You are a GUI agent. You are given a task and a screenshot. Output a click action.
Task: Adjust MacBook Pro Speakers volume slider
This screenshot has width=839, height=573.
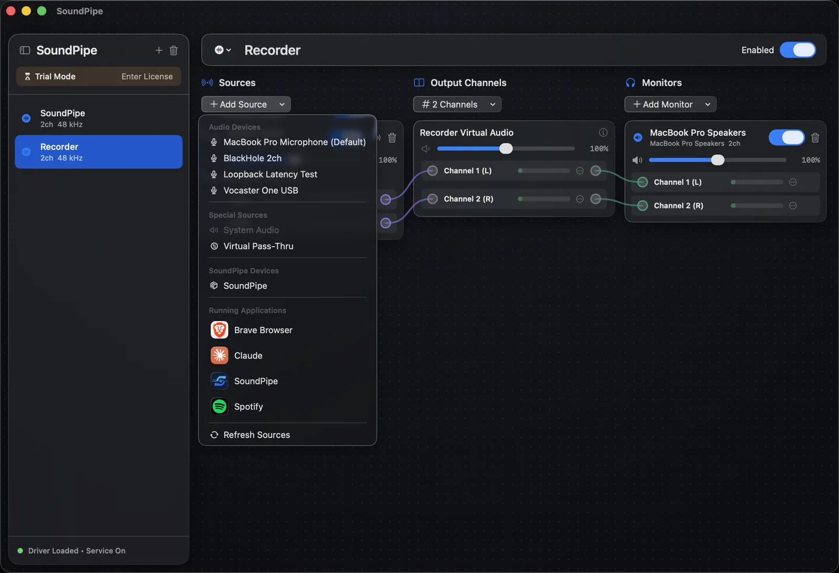click(x=717, y=160)
